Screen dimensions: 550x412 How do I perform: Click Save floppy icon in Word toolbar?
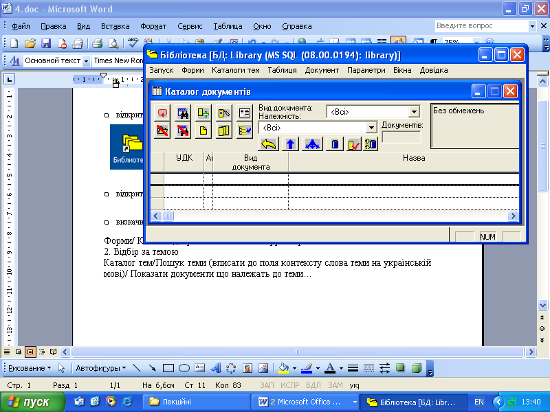(x=46, y=43)
